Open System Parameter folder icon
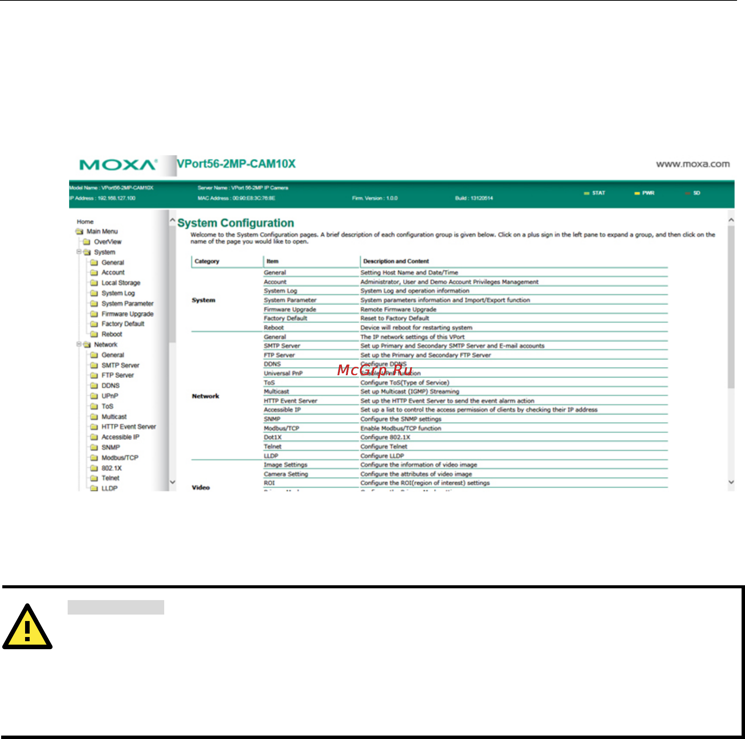This screenshot has height=739, width=745. click(x=94, y=303)
